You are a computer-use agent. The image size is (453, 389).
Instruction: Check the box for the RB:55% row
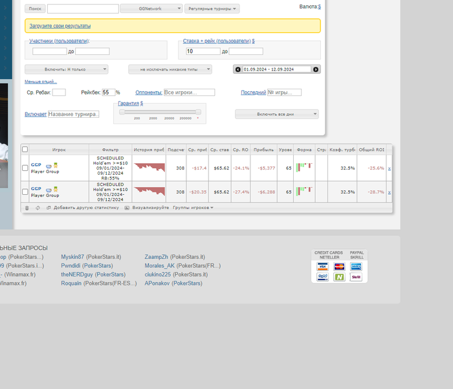click(x=25, y=168)
